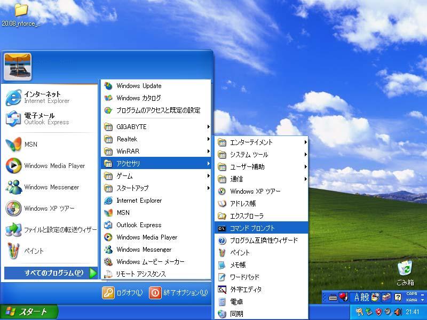427x320 pixels.
Task: Open Windows カタログ entry
Action: click(x=156, y=98)
